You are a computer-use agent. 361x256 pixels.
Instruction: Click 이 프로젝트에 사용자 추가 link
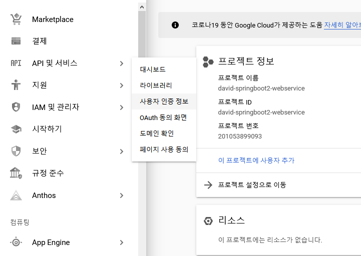tap(256, 160)
